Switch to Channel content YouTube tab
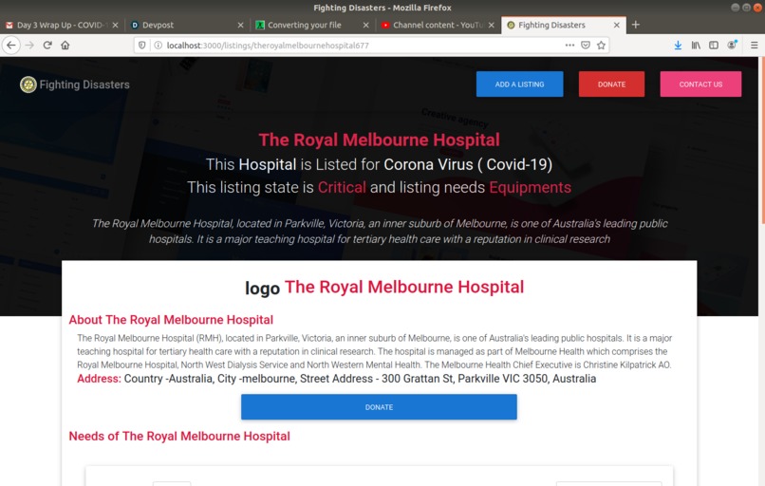 pos(438,25)
